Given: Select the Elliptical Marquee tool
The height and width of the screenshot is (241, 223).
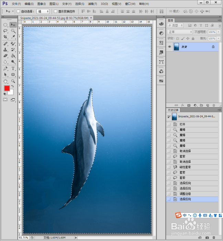Looking at the screenshot, I should [5, 25].
